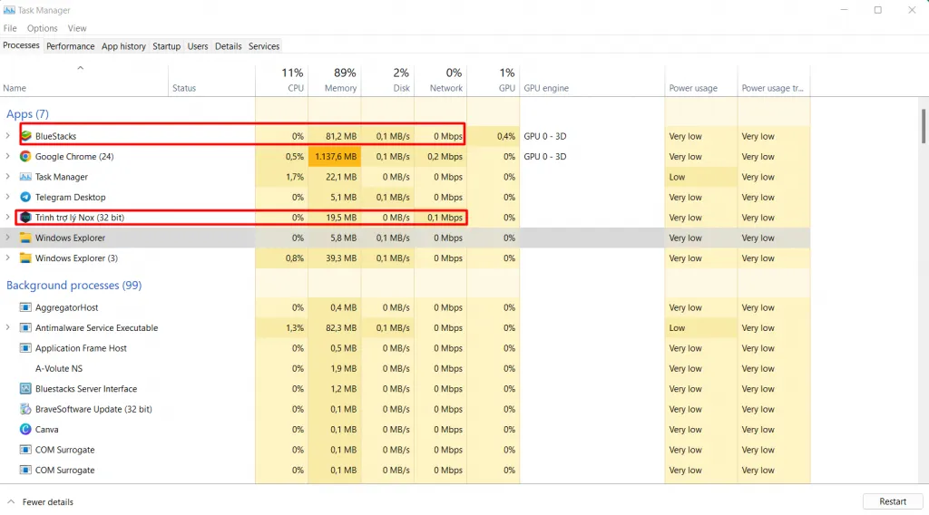Sort processes by Network column
929x515 pixels.
coord(440,80)
